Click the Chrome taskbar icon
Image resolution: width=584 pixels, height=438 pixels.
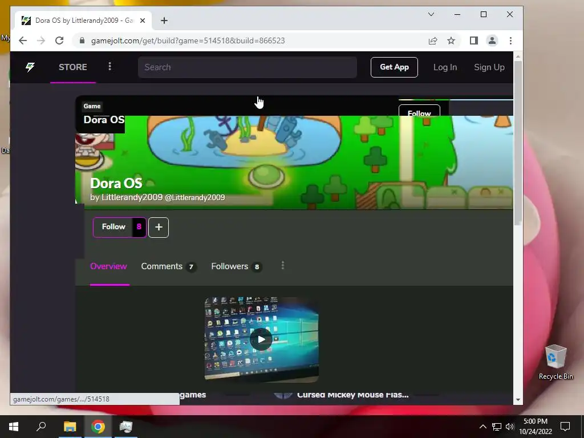click(x=98, y=427)
